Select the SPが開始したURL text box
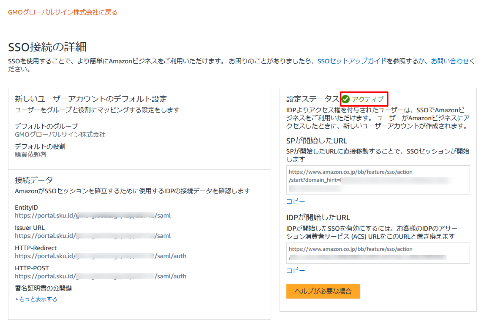 point(378,180)
